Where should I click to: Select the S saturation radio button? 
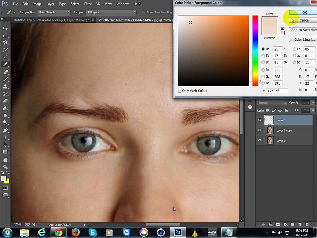pos(263,56)
